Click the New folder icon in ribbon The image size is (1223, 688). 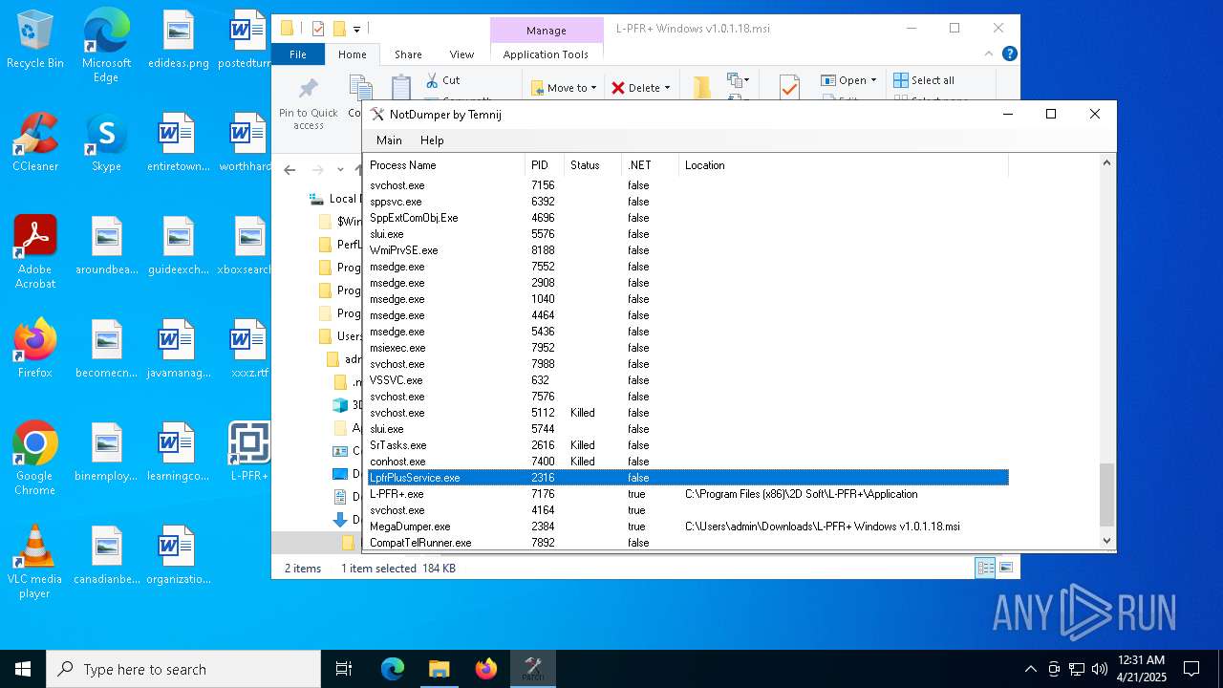702,87
